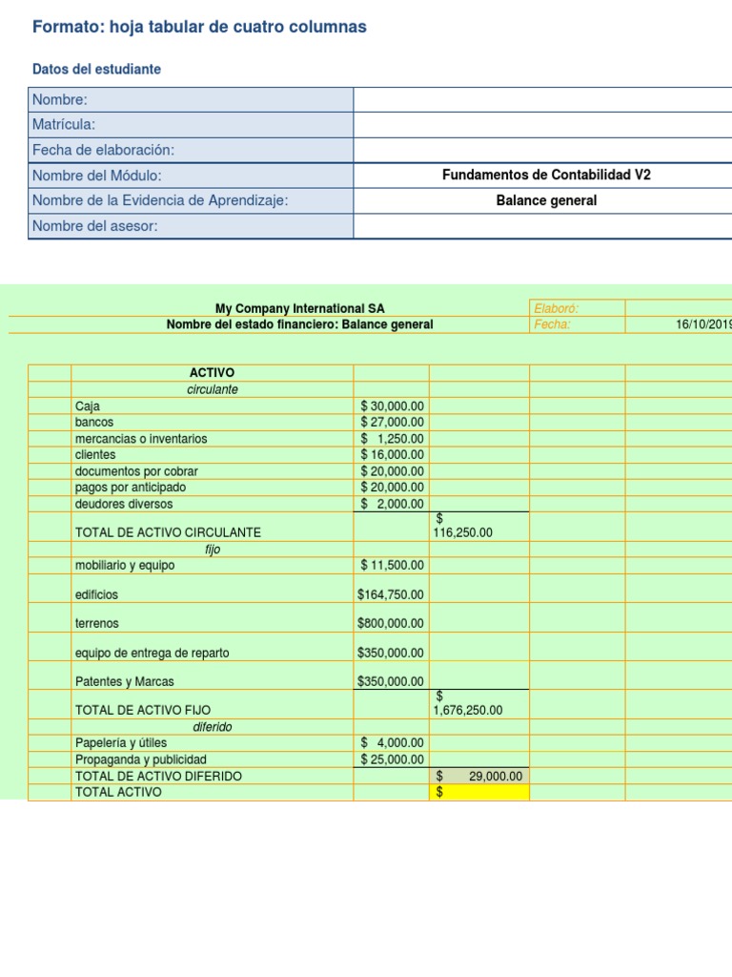This screenshot has height=977, width=732.
Task: Select the Propaganda amount $ 25,000.00
Action: (392, 759)
